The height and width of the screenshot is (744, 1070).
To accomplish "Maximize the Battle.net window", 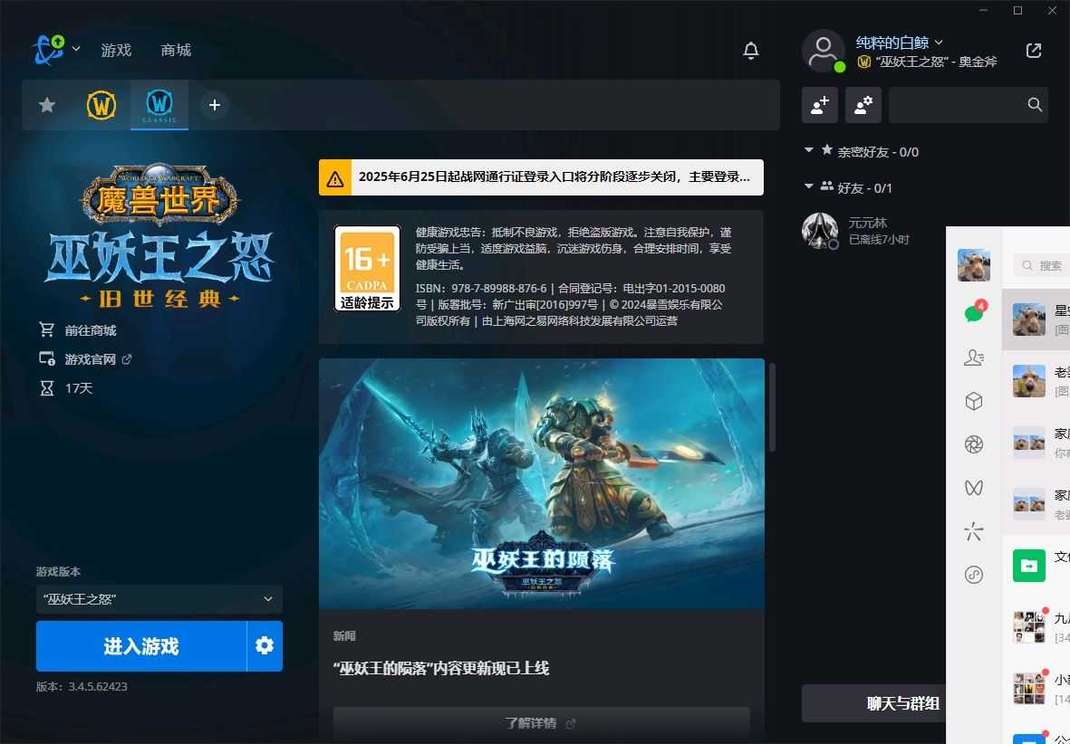I will click(x=1017, y=10).
